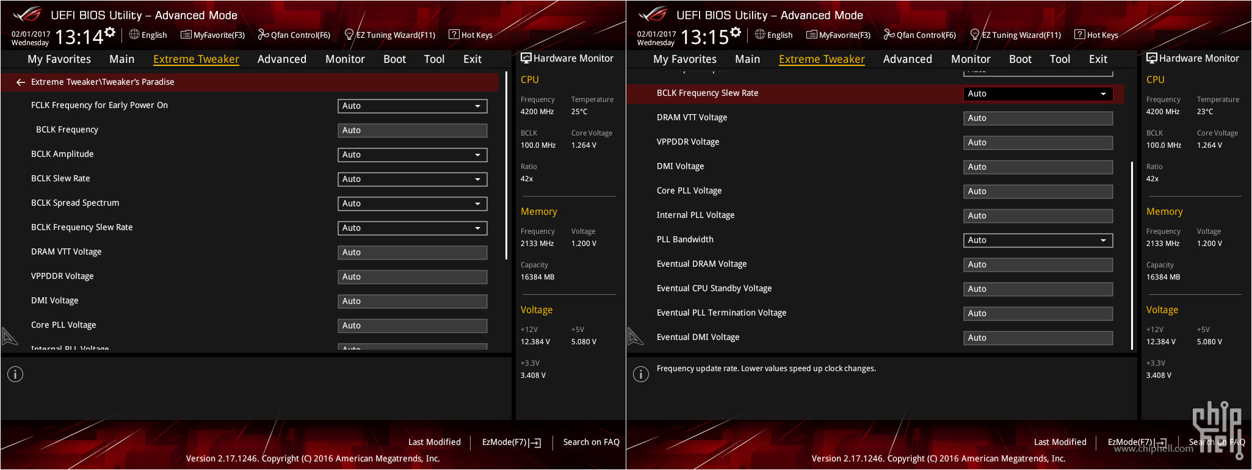Click Eventual DRAM Voltage field
Screen dimensions: 1252x470
coord(1038,264)
